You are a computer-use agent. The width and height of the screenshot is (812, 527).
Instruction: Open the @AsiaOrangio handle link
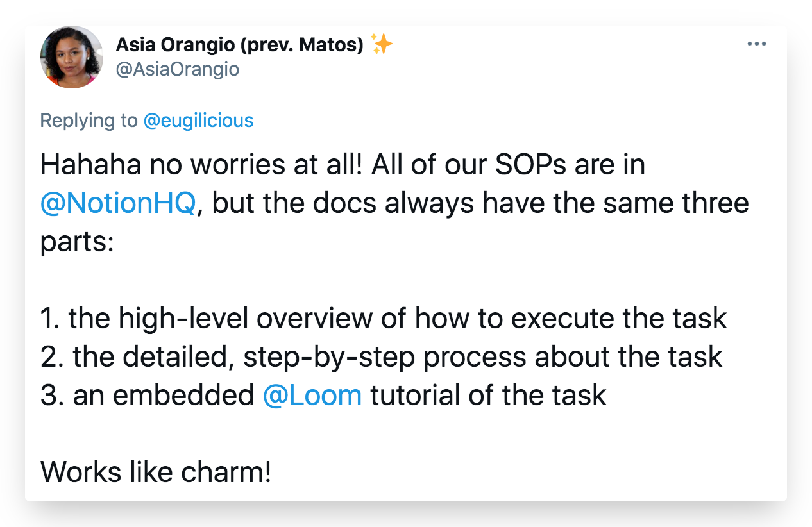pyautogui.click(x=177, y=69)
